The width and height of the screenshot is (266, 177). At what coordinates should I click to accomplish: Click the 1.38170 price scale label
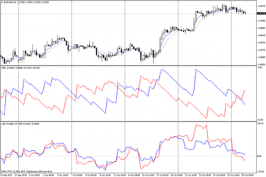(261, 6)
